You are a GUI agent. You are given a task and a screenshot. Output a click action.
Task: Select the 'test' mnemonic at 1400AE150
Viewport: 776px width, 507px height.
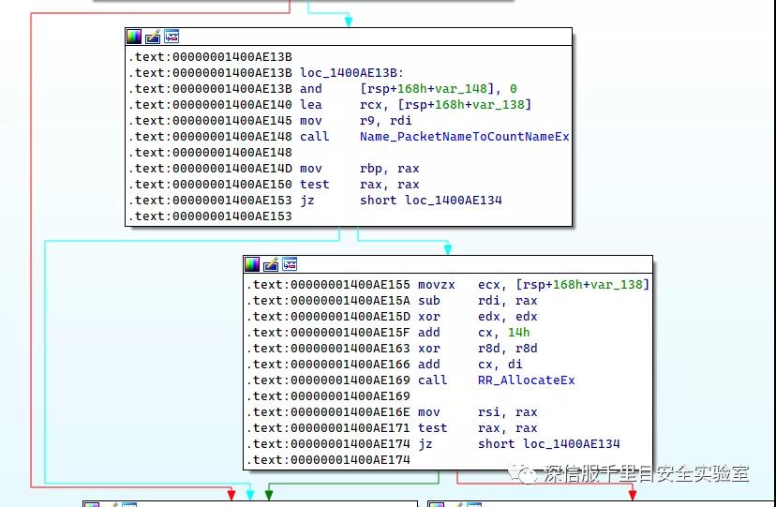coord(314,185)
